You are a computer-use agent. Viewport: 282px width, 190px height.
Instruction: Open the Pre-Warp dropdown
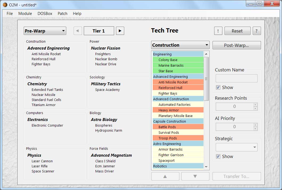point(45,31)
